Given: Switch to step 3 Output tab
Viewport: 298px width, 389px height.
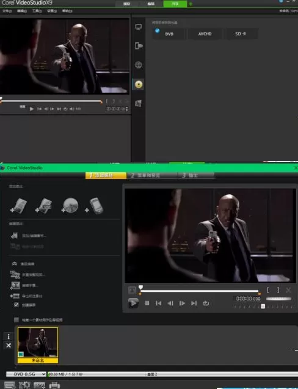Looking at the screenshot, I should (196, 175).
